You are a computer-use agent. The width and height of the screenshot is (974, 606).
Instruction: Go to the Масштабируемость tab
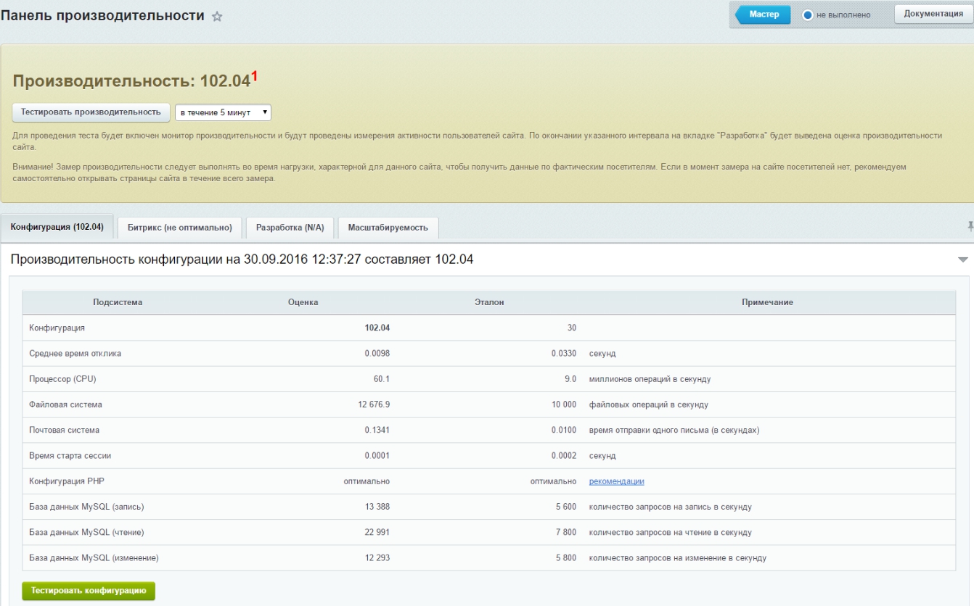[388, 228]
